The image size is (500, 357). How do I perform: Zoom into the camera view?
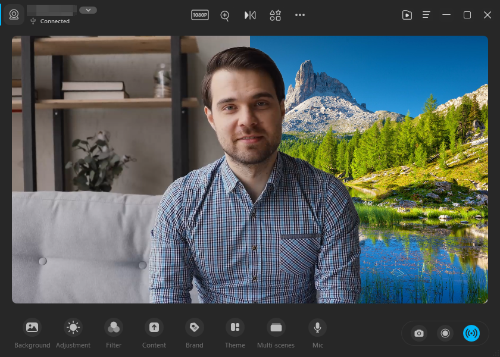click(224, 15)
